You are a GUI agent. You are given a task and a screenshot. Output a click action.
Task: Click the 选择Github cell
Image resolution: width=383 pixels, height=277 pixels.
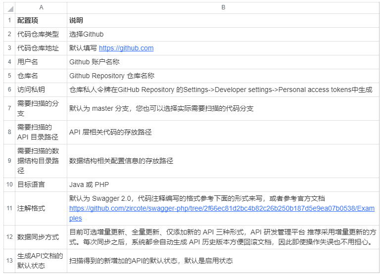point(223,34)
